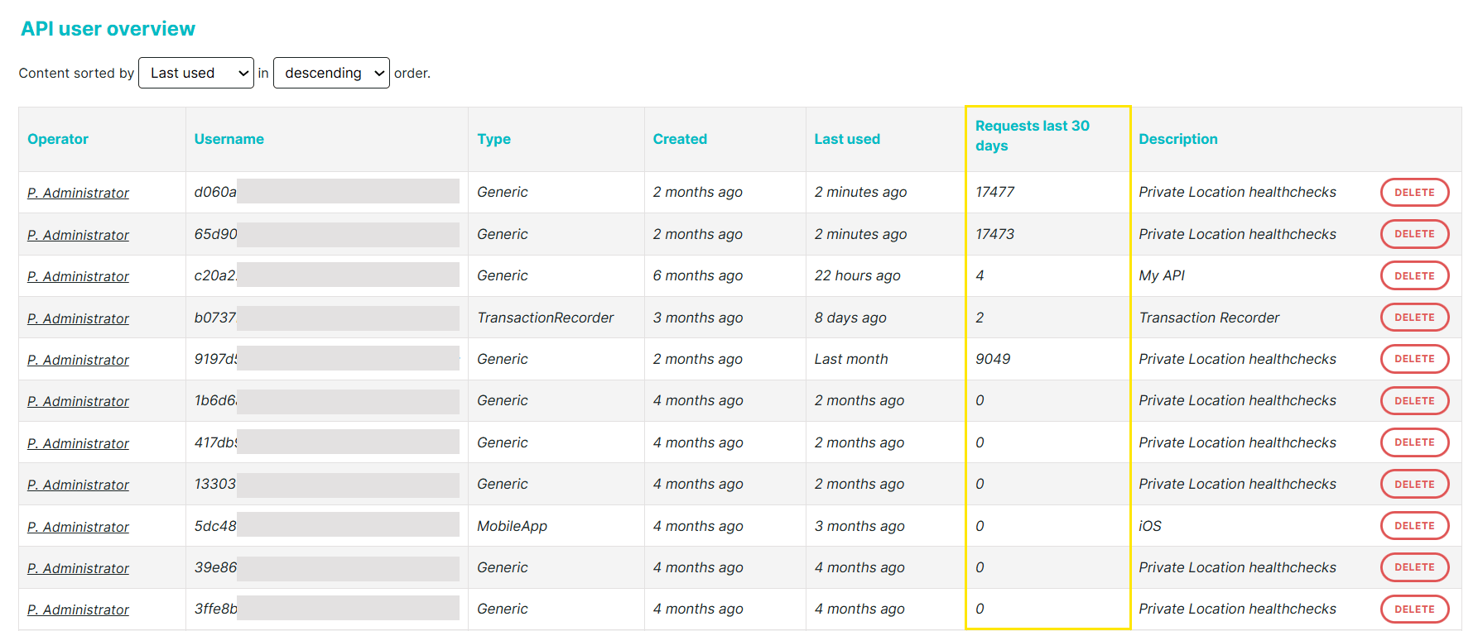Click the request count 9049

tap(993, 359)
